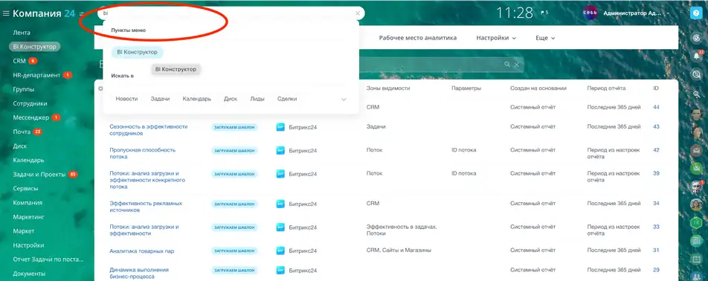Open report Динамика выполнения бизнес-процесса
This screenshot has width=708, height=281.
click(139, 273)
